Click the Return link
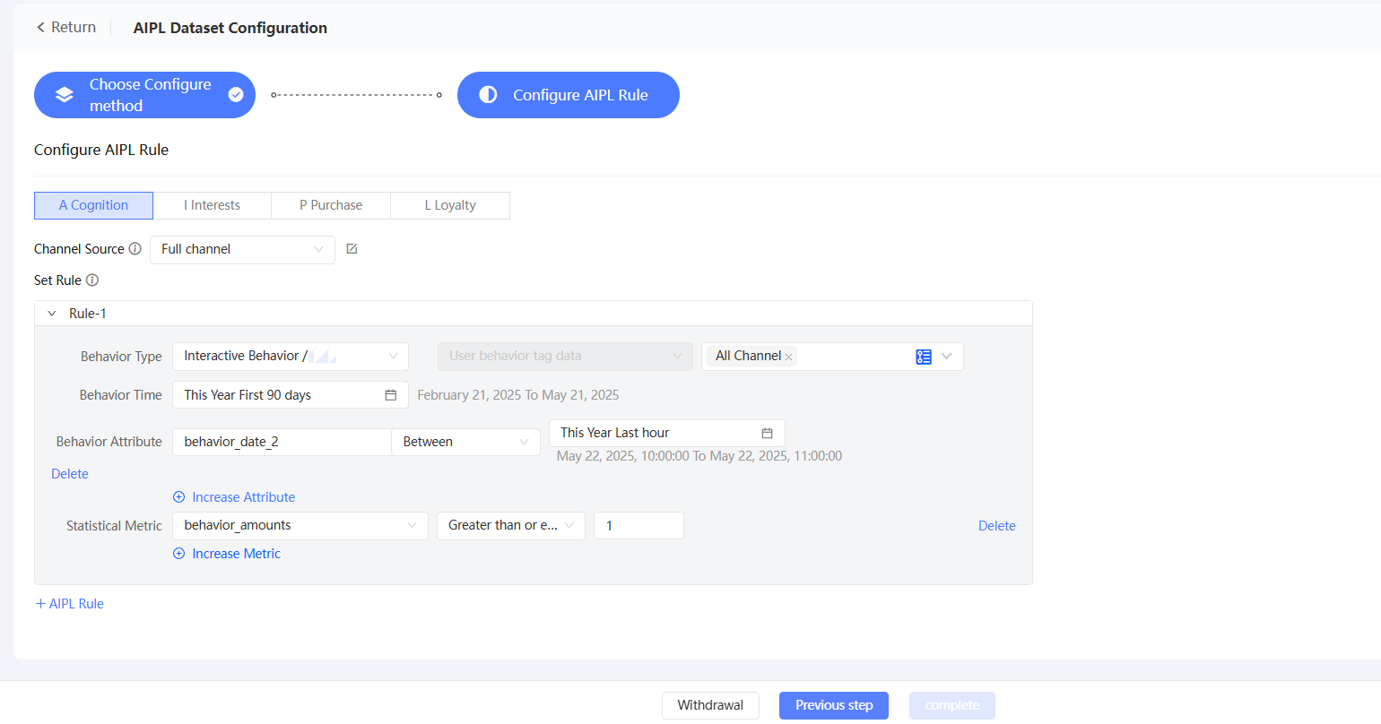Screen dimensions: 1381x724 tap(66, 28)
